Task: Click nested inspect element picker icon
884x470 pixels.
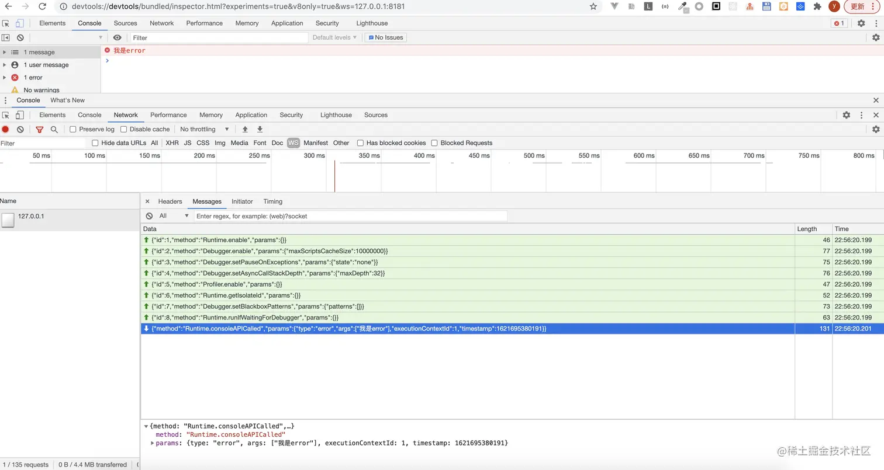Action: pos(6,115)
